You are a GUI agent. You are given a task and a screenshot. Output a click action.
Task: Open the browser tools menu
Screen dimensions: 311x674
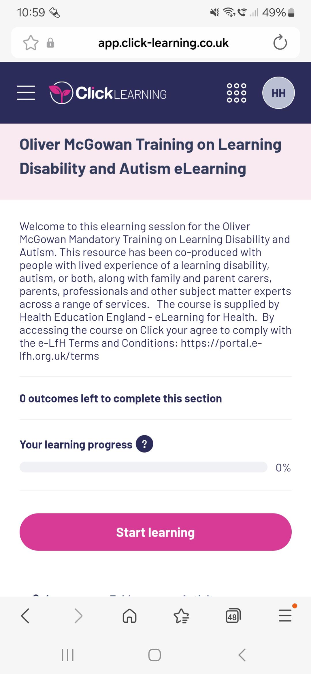click(x=285, y=616)
